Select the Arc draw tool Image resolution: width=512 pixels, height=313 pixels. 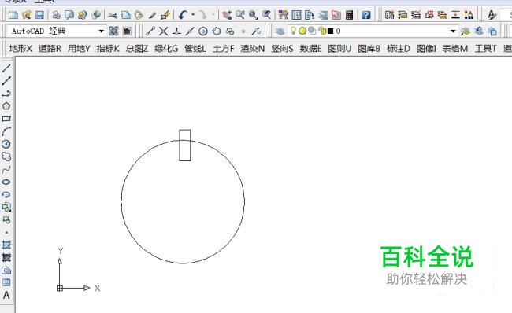(x=6, y=131)
